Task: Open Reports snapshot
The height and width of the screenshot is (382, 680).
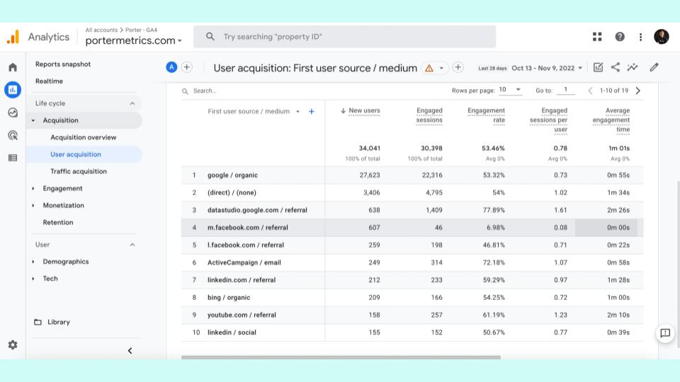Action: click(63, 64)
